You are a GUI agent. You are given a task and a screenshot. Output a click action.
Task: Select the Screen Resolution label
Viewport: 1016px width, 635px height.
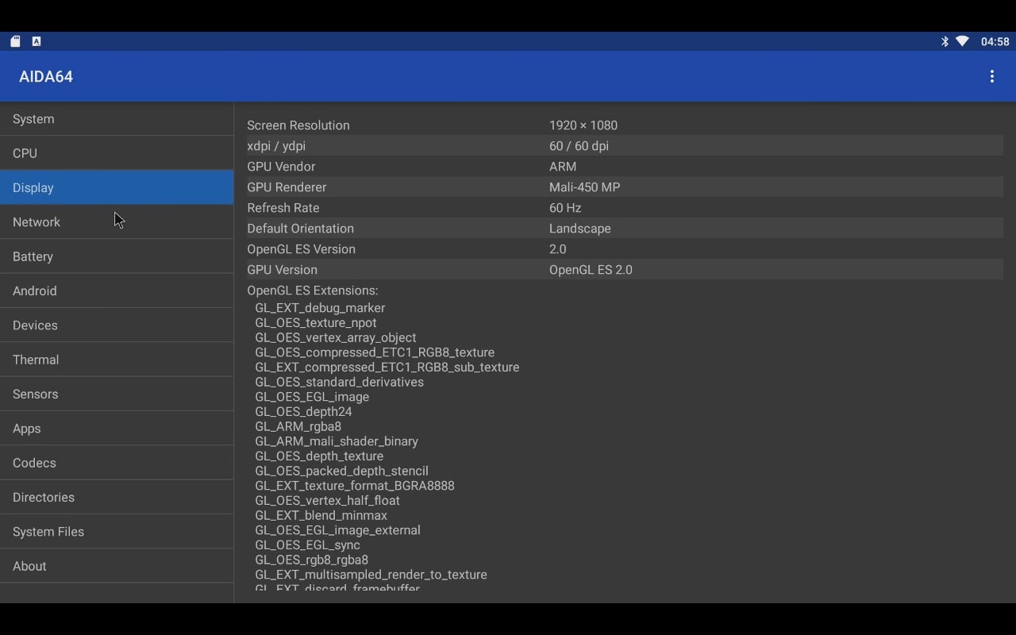click(x=298, y=125)
